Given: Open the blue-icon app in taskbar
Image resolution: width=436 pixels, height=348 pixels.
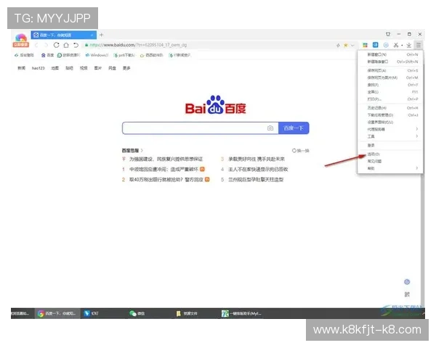Looking at the screenshot, I should (x=92, y=313).
